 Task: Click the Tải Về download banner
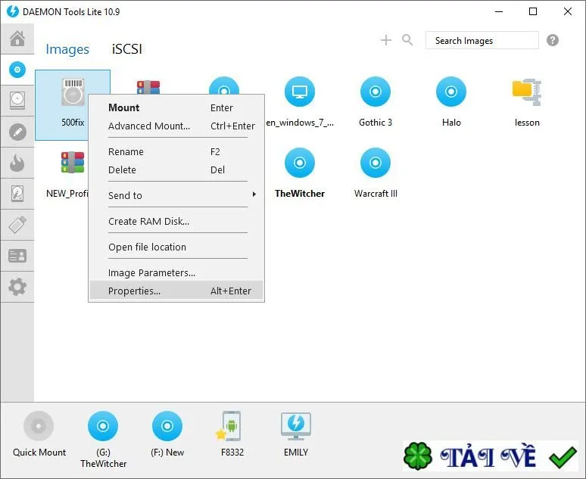tap(491, 456)
